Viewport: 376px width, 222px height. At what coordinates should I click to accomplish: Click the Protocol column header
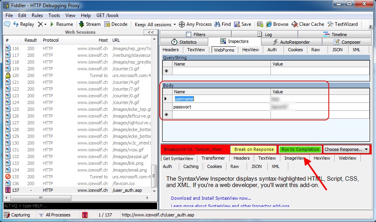pos(51,40)
